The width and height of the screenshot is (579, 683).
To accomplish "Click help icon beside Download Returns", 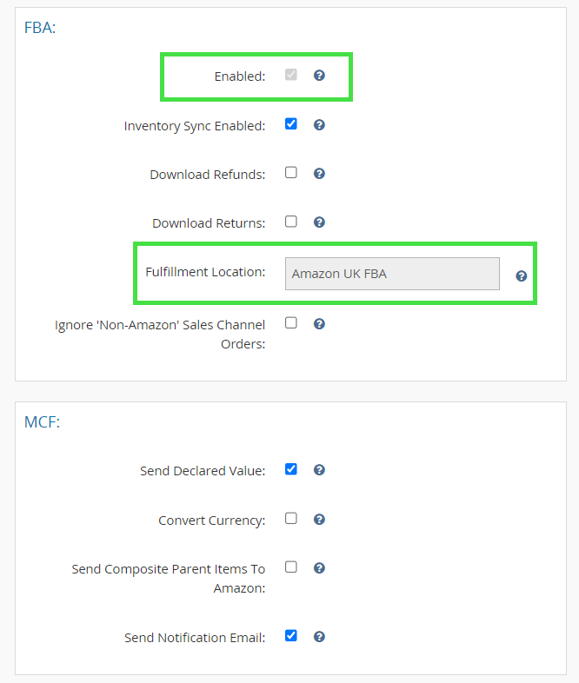I will click(x=319, y=222).
